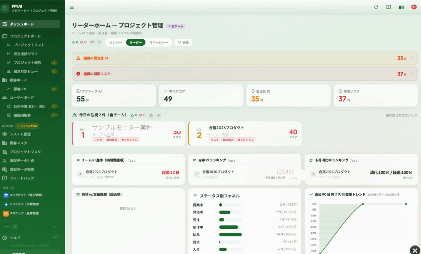Screen dimensions: 421x254
Task: Click lock badge beside 組織別採算
Action: pyautogui.click(x=54, y=115)
